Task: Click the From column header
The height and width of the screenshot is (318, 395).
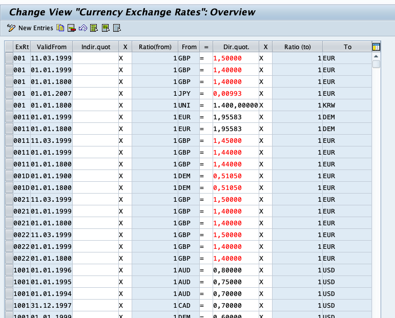Action: click(189, 47)
